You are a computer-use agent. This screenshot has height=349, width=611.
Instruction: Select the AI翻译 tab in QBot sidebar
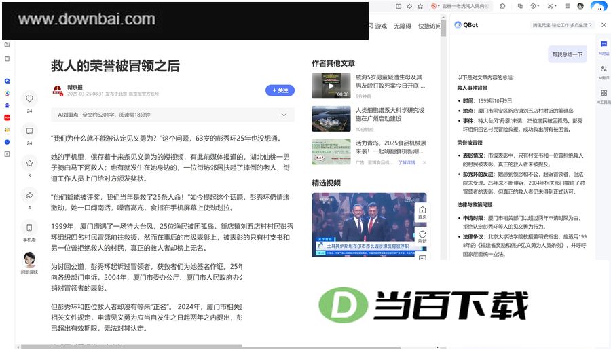(604, 72)
